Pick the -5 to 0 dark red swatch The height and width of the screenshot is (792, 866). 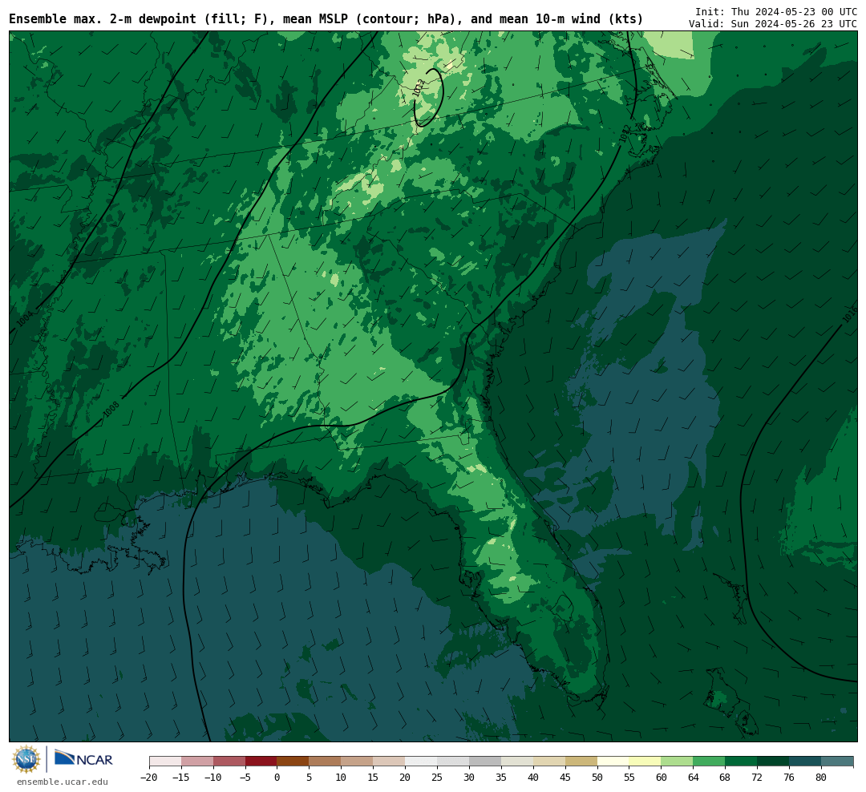(261, 762)
